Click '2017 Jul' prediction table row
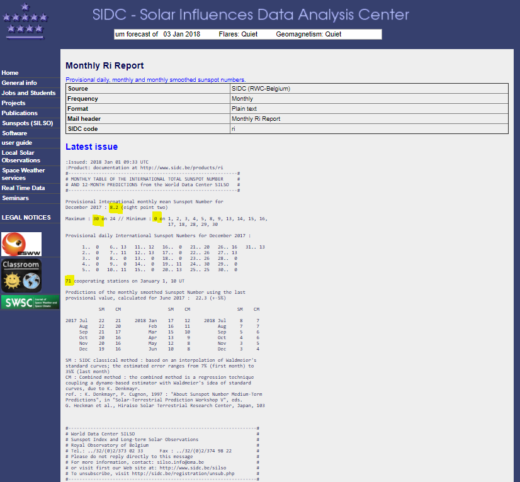Image resolution: width=520 pixels, height=482 pixels. click(x=93, y=321)
